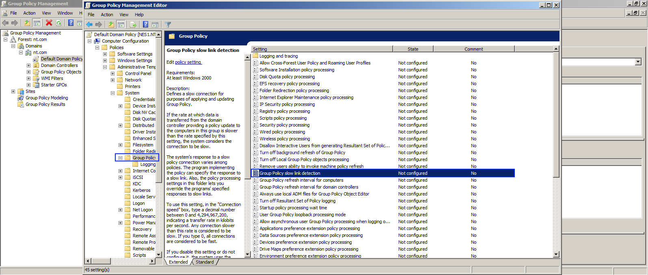Click the Comment column header
The image size is (648, 275).
(474, 49)
